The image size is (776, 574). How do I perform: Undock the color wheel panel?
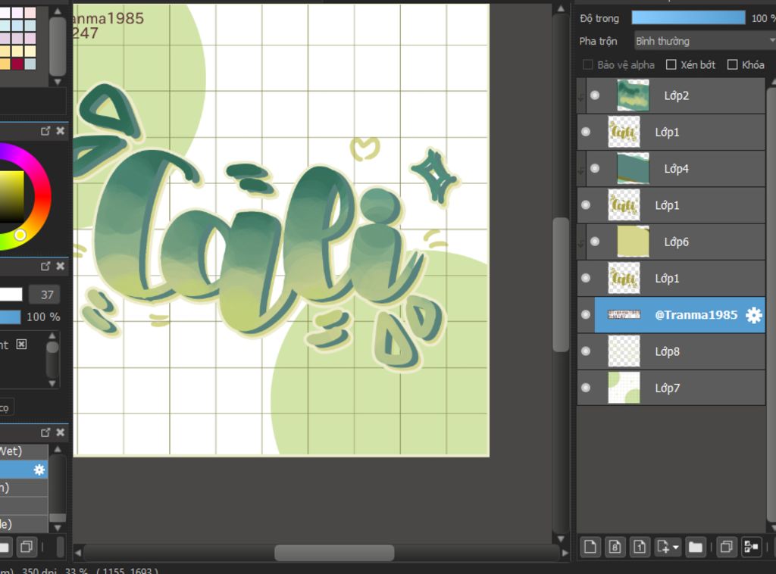[x=45, y=130]
